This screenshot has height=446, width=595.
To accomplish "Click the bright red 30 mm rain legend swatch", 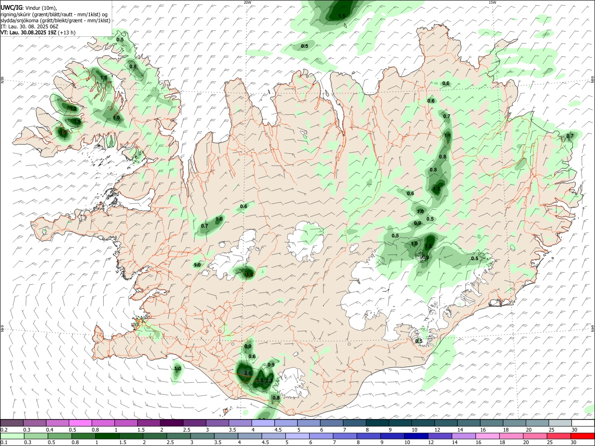I will coord(582,436).
